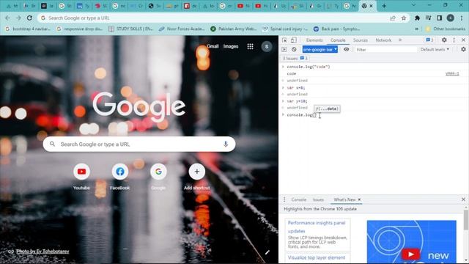
Task: Close the DevTools panel
Action: pos(463,40)
